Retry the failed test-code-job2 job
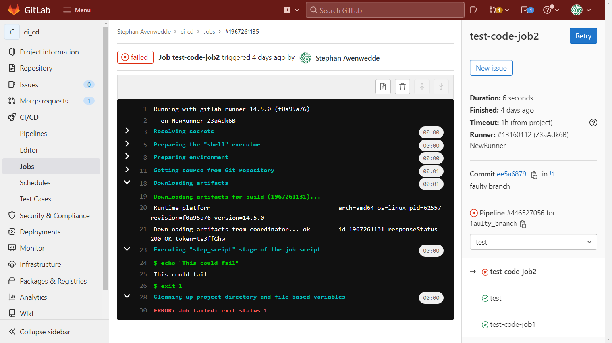The height and width of the screenshot is (343, 612). [583, 36]
